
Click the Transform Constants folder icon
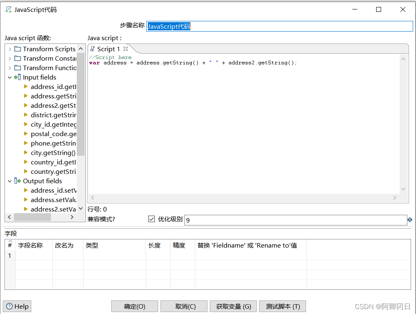pyautogui.click(x=18, y=59)
